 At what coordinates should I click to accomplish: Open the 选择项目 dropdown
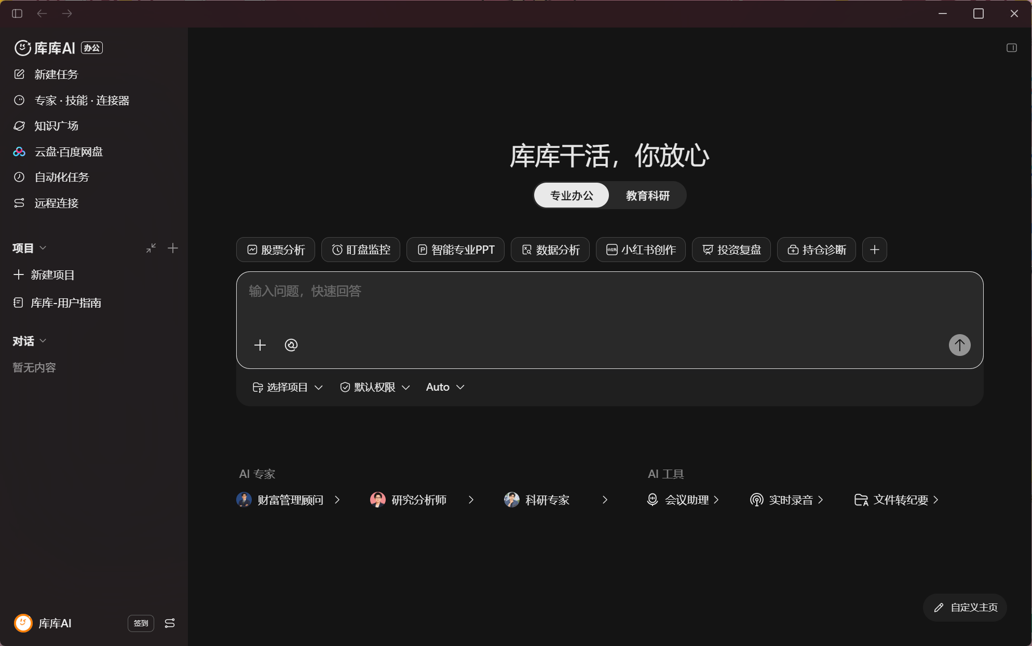click(288, 387)
